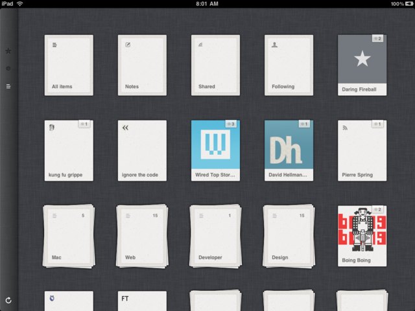The image size is (415, 311).
Task: Click the count 5 on Mac folder
Action: 83,216
